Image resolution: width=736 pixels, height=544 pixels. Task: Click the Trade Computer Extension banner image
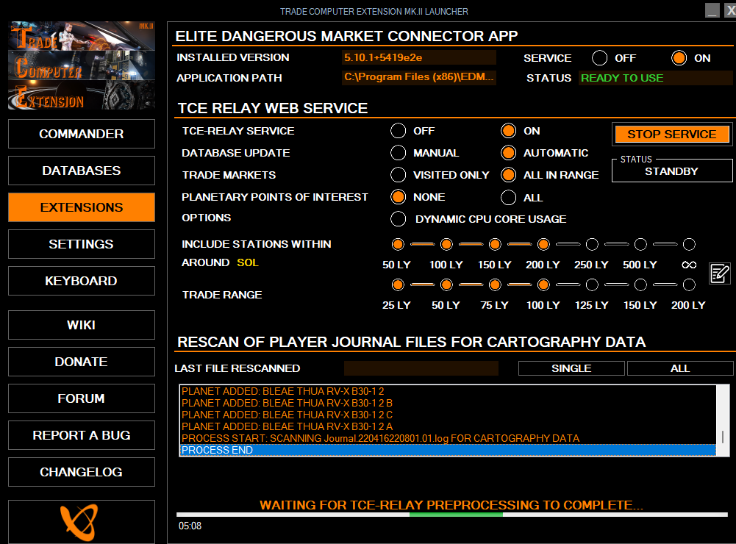pyautogui.click(x=82, y=65)
